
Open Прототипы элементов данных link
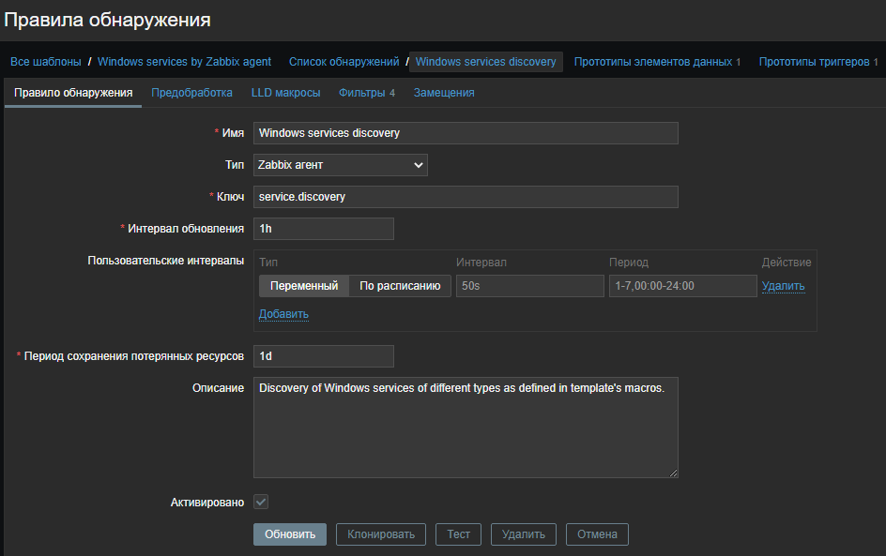pyautogui.click(x=656, y=62)
